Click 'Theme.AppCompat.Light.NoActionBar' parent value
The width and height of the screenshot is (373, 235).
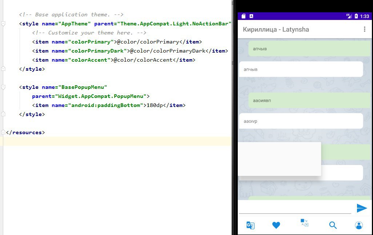(174, 24)
